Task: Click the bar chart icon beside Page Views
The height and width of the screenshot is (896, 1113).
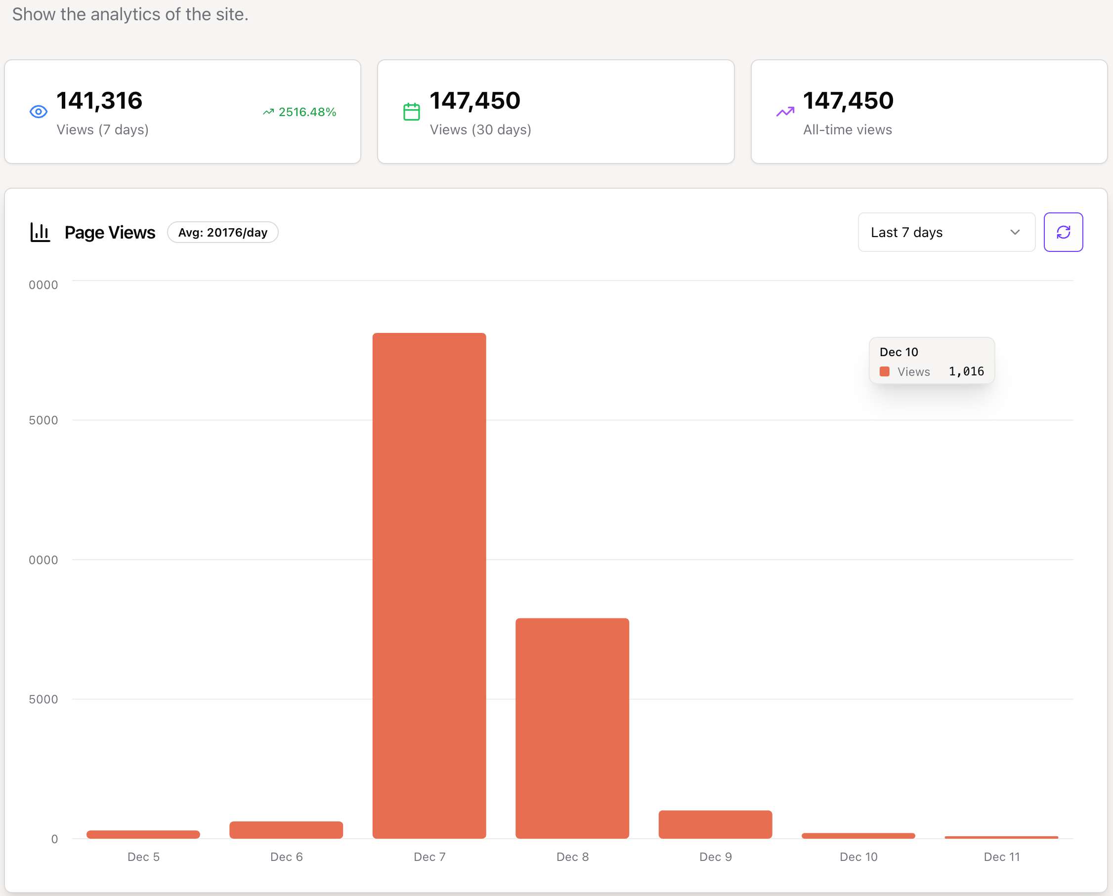Action: 40,232
